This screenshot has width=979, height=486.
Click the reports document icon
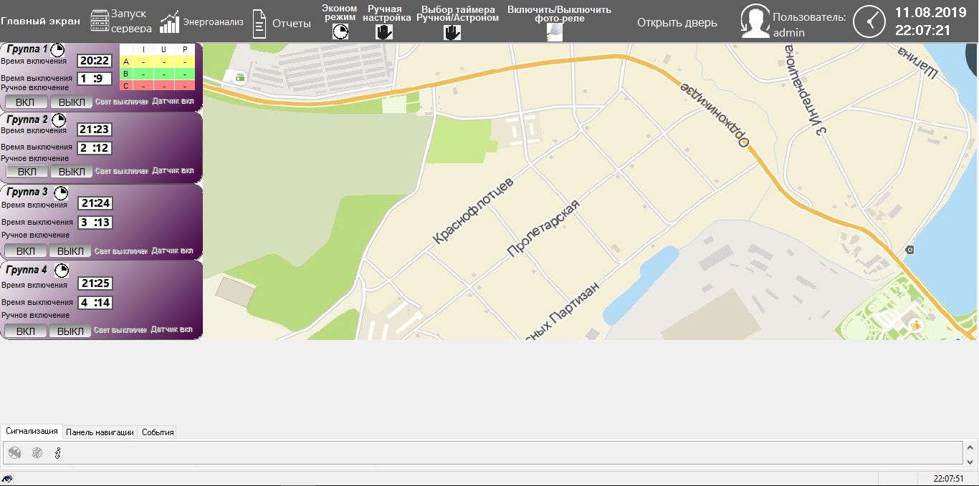click(259, 24)
